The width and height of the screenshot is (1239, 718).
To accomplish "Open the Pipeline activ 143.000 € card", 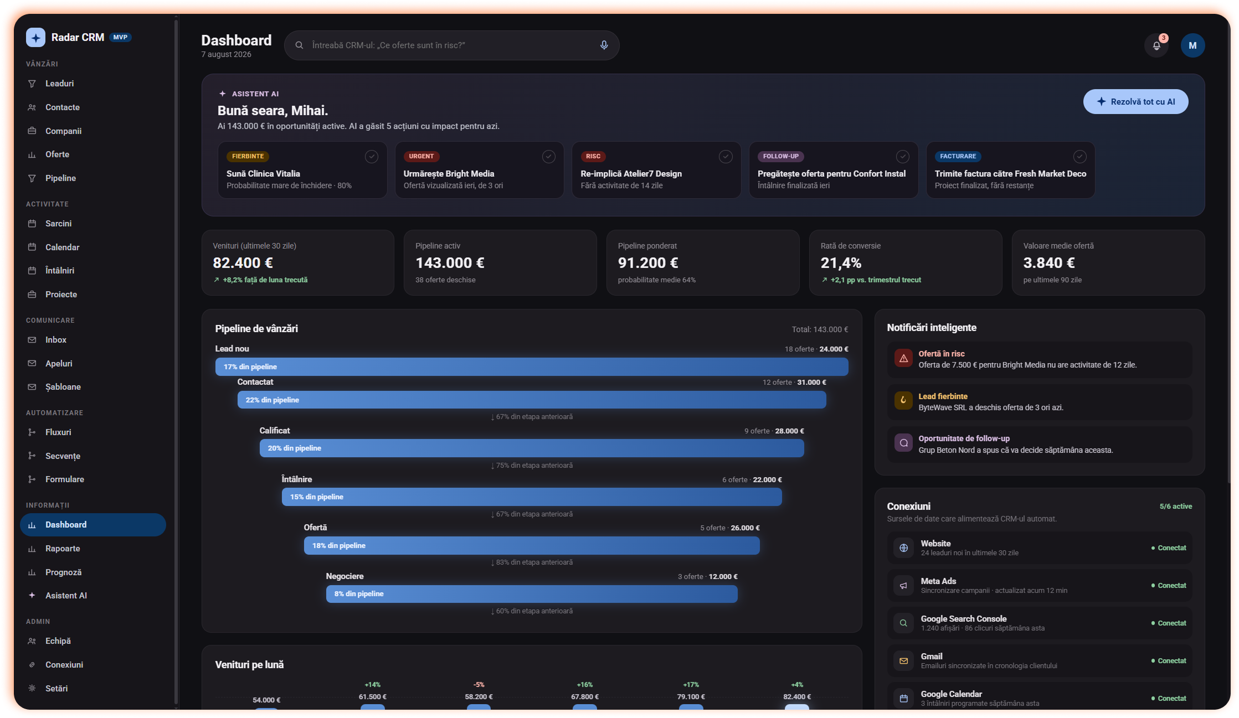I will pyautogui.click(x=500, y=263).
